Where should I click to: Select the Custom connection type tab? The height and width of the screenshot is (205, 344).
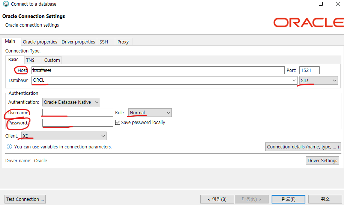(x=52, y=60)
